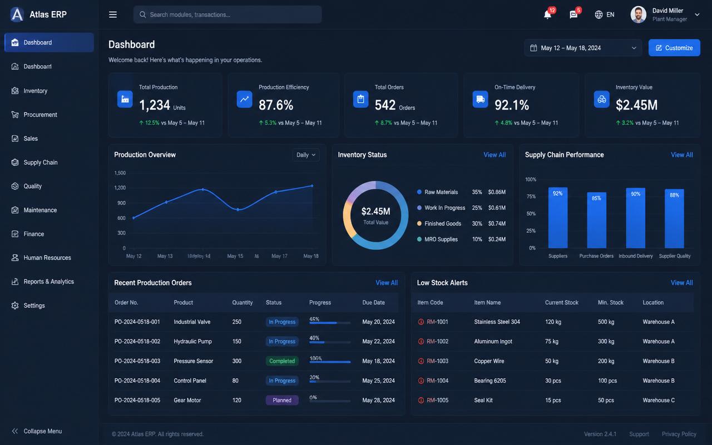Viewport: 712px width, 445px height.
Task: Click the alert icon beside RM-1005
Action: [421, 400]
